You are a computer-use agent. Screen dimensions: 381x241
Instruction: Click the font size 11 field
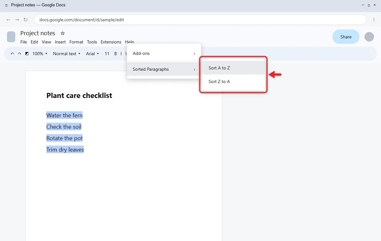(107, 54)
